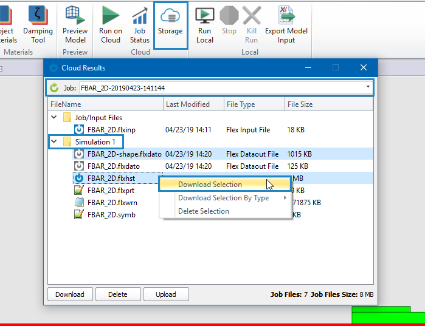Viewport: 425px width, 326px height.
Task: Select the FBAR_2D-shape.flxdato file name
Action: click(x=125, y=154)
